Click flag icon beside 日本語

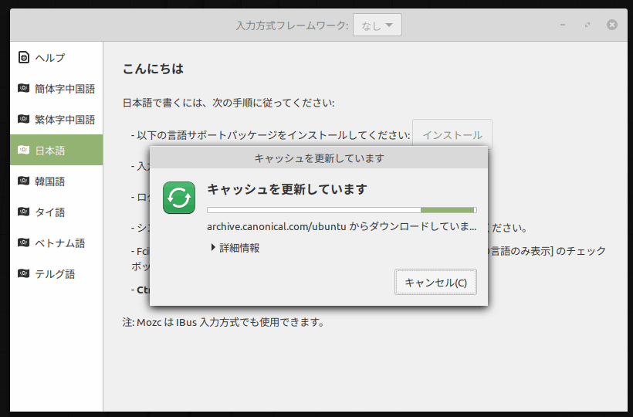pos(23,150)
